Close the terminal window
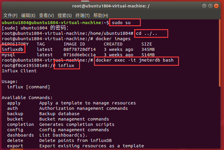The height and width of the screenshot is (150, 224). (216, 6)
